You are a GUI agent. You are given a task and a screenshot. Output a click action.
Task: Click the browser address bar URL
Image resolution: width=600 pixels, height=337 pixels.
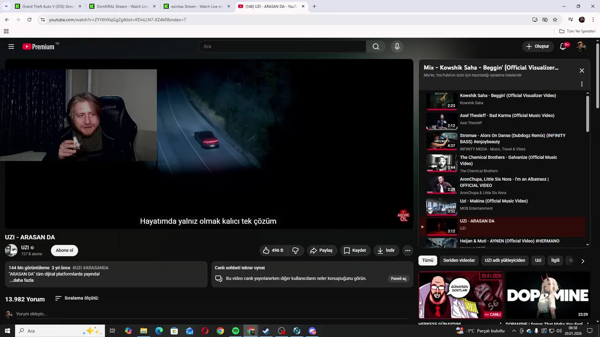coord(117,20)
